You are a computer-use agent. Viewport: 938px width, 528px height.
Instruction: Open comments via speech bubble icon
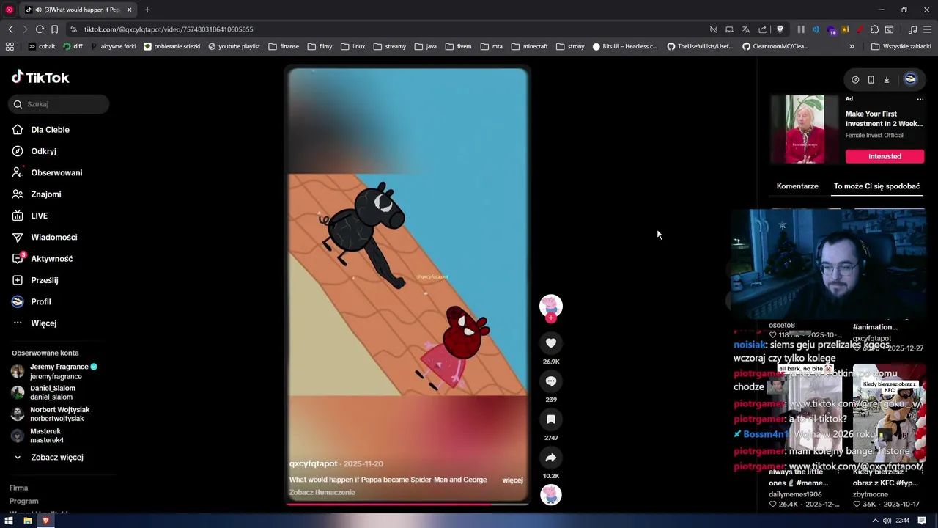(551, 381)
